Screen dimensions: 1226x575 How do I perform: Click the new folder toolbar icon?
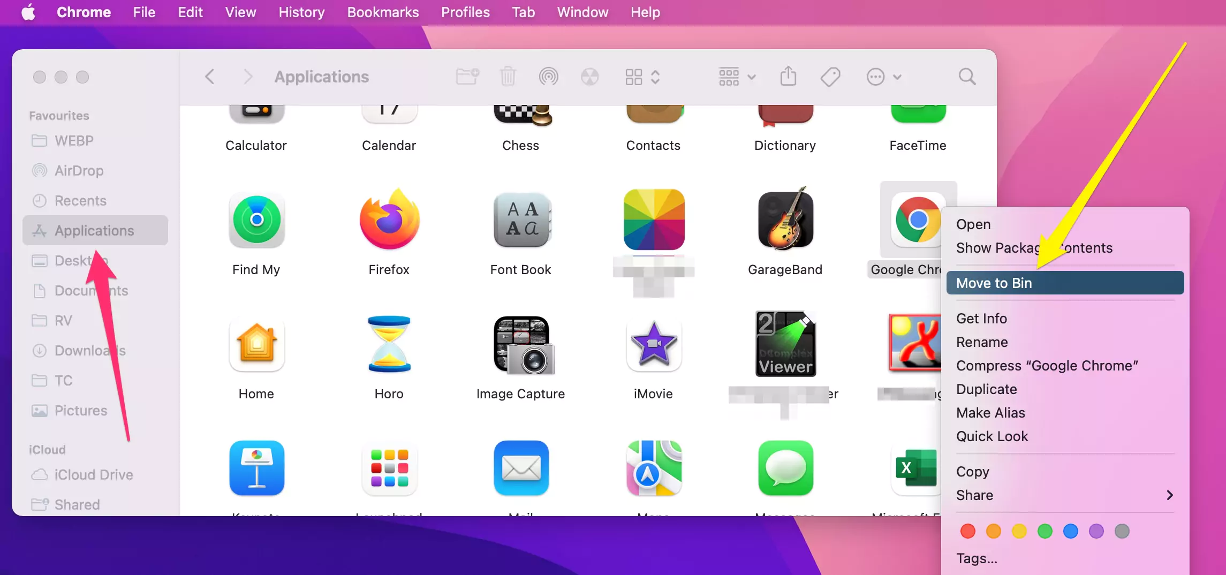(467, 77)
